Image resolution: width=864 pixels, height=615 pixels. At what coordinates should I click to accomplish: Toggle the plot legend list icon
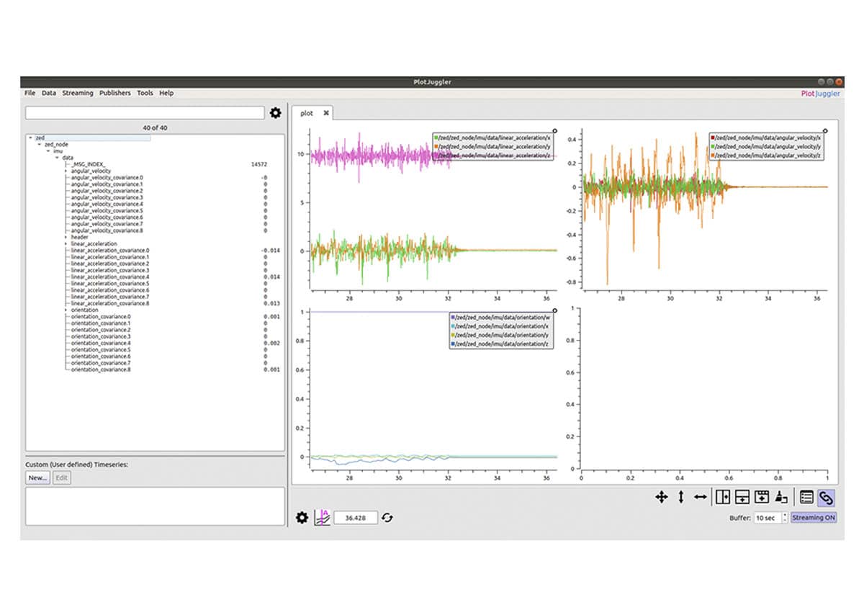pyautogui.click(x=806, y=497)
